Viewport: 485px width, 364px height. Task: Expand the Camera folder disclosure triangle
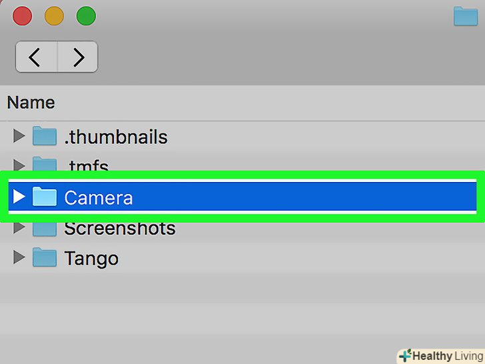click(19, 197)
